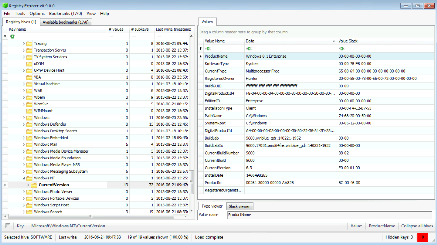Click the Value Name filter condition icon

208,48
